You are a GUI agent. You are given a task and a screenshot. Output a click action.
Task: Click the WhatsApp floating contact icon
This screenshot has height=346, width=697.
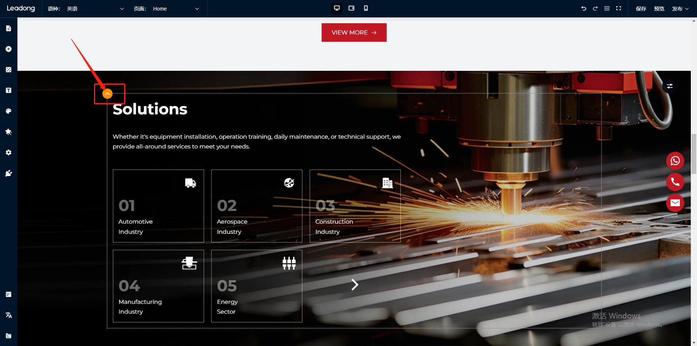(675, 161)
